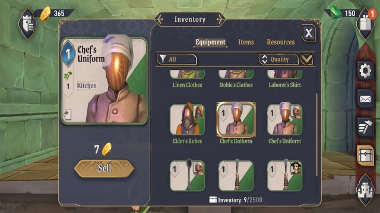Open the crafting hammer icon
Viewport: 380px width, 213px height.
pos(365,127)
